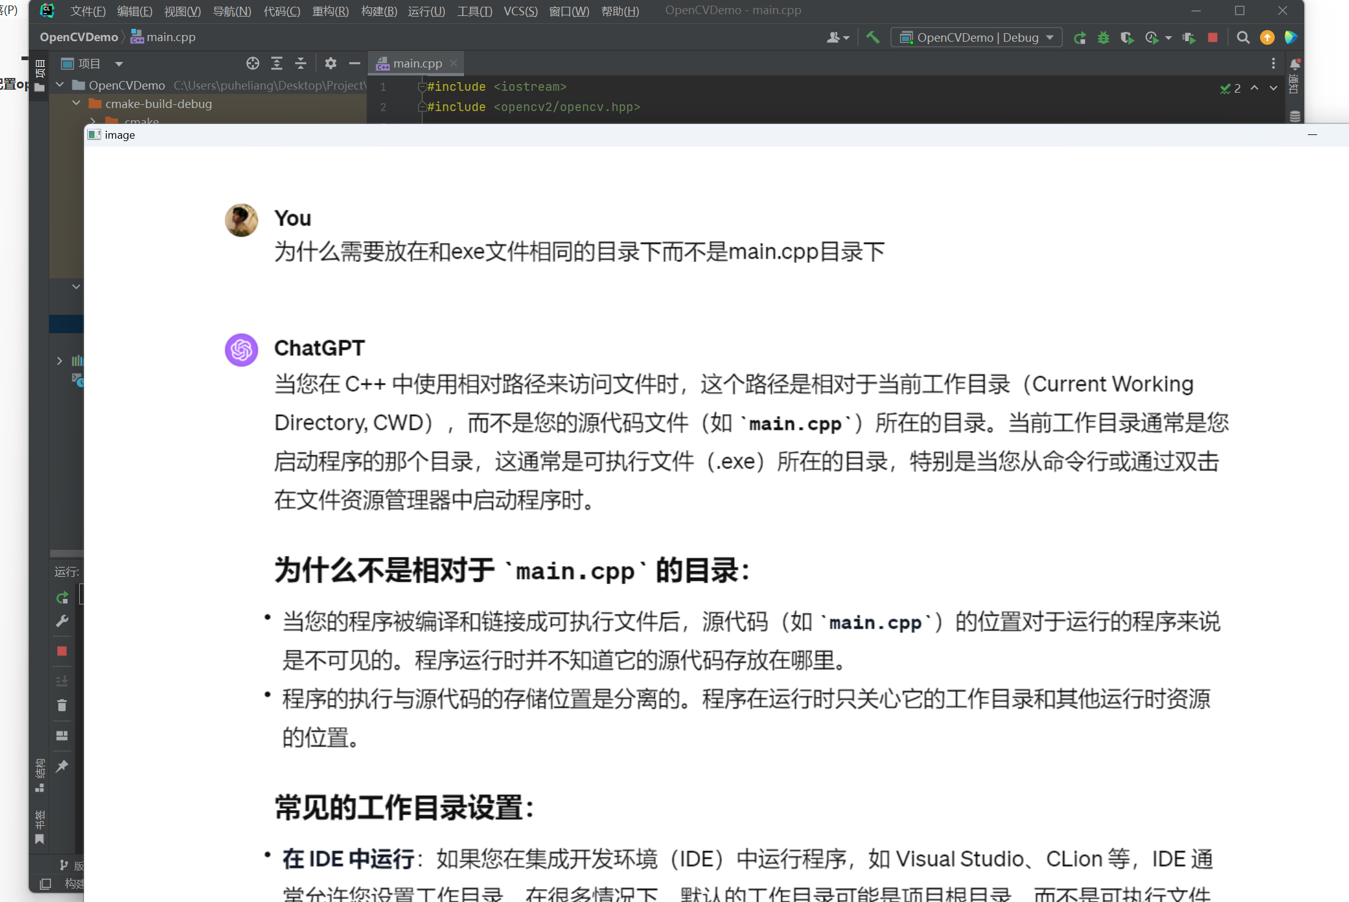Go to previous highlighted problem arrow
The height and width of the screenshot is (902, 1349).
coord(1254,88)
